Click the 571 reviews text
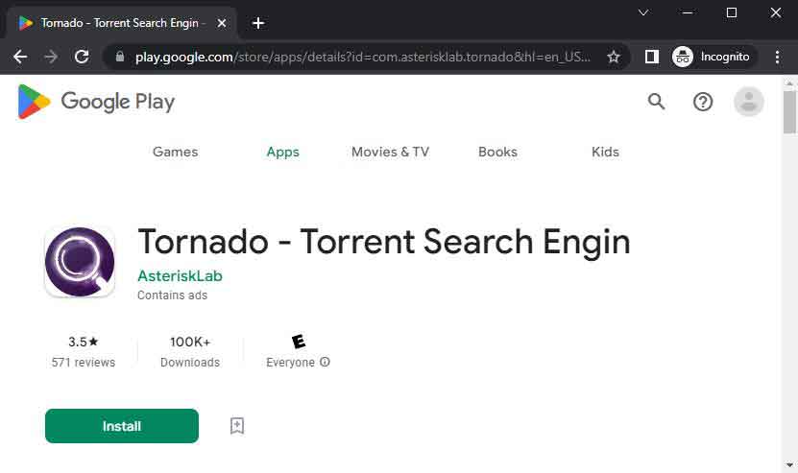 pos(84,362)
